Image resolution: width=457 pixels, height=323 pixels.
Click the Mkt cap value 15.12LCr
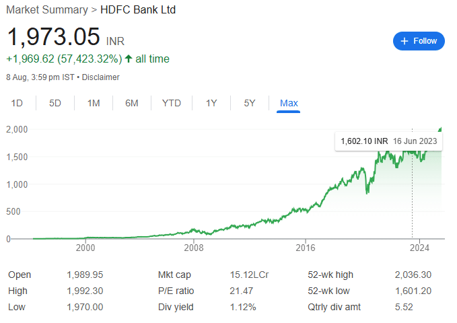point(249,275)
